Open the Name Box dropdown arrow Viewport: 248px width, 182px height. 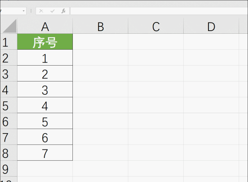24,11
